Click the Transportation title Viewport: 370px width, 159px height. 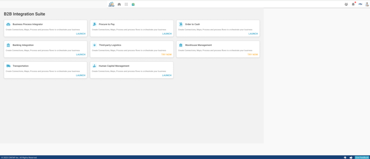[x=21, y=66]
